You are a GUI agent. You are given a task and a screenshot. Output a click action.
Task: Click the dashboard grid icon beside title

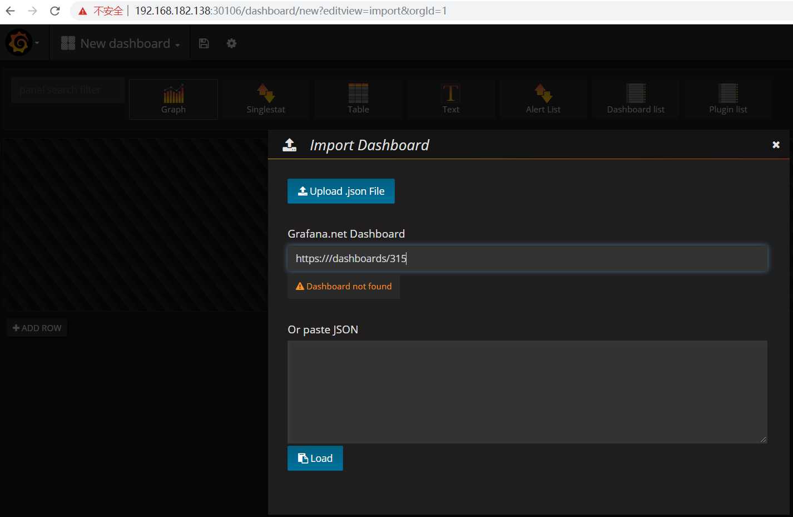pos(68,43)
